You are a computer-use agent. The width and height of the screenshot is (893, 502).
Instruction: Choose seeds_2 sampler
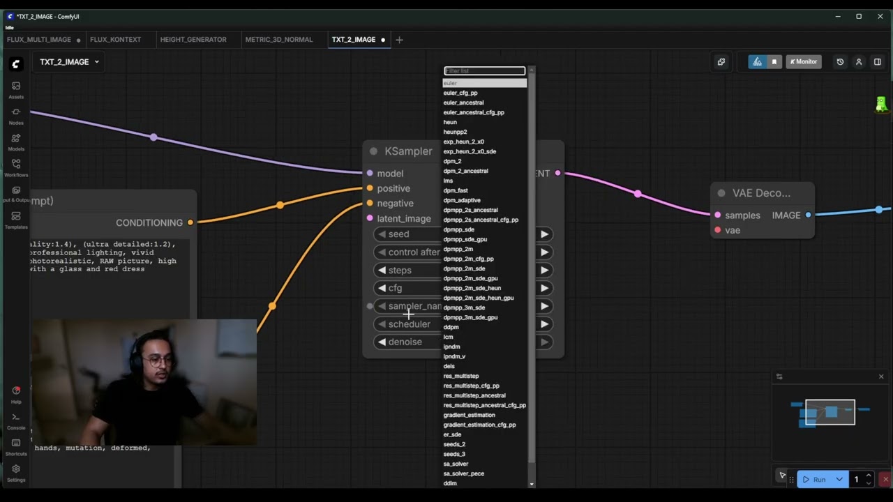[485, 444]
